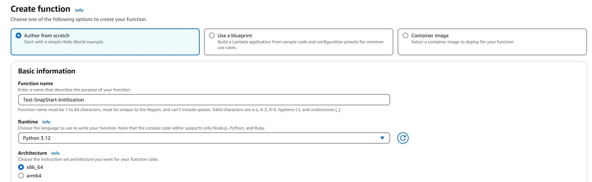This screenshot has width=592, height=182.
Task: Select the "Author from scratch" radio option
Action: pos(19,35)
